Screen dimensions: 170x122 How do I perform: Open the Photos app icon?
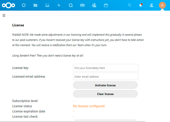tap(47, 5)
